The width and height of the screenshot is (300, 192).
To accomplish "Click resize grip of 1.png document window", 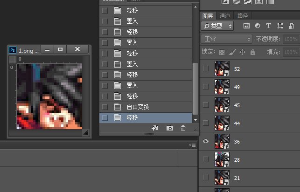I will click(86, 133).
